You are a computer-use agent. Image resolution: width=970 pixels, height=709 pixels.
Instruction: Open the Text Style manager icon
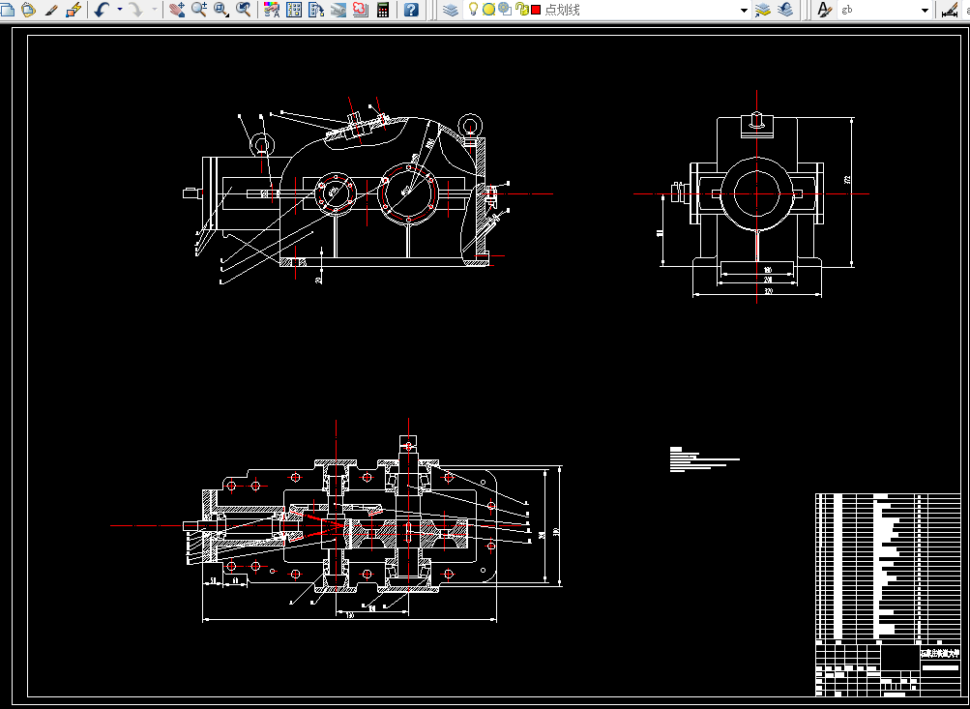(x=823, y=10)
